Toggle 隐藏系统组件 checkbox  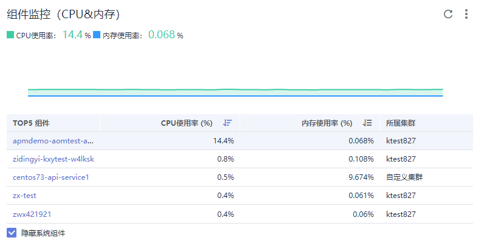12,233
